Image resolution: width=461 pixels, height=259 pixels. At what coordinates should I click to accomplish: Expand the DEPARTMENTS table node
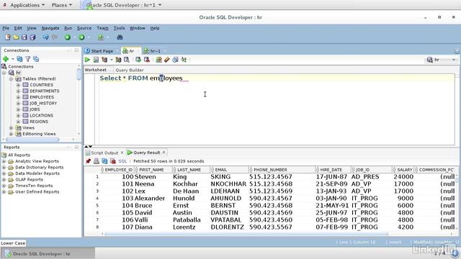(x=18, y=91)
